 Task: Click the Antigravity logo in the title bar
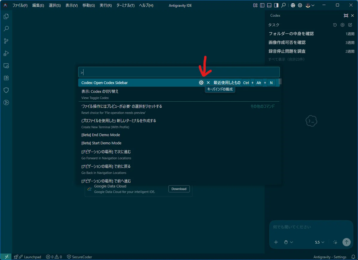point(5,5)
